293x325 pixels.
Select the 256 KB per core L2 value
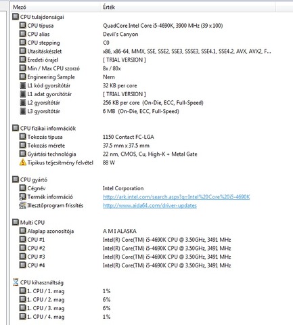pos(153,103)
